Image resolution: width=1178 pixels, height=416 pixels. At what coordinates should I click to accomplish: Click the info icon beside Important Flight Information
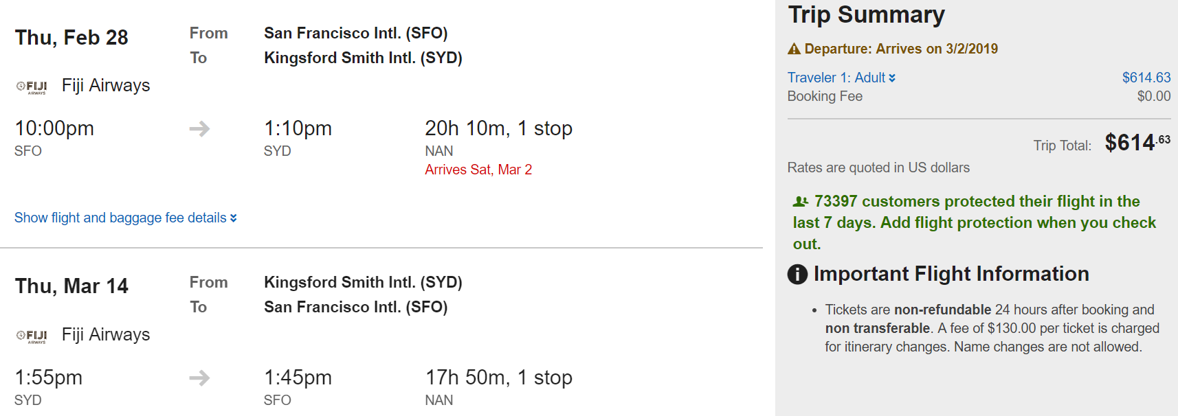[x=797, y=275]
